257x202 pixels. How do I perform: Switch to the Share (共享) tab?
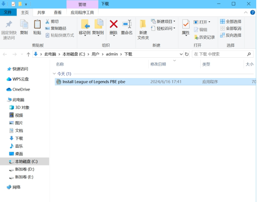point(41,13)
